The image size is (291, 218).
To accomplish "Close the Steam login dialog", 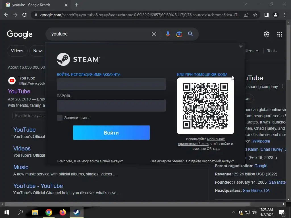I will click(x=241, y=46).
